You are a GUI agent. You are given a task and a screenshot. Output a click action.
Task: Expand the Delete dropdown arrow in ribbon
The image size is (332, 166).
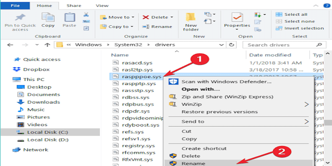click(x=171, y=17)
